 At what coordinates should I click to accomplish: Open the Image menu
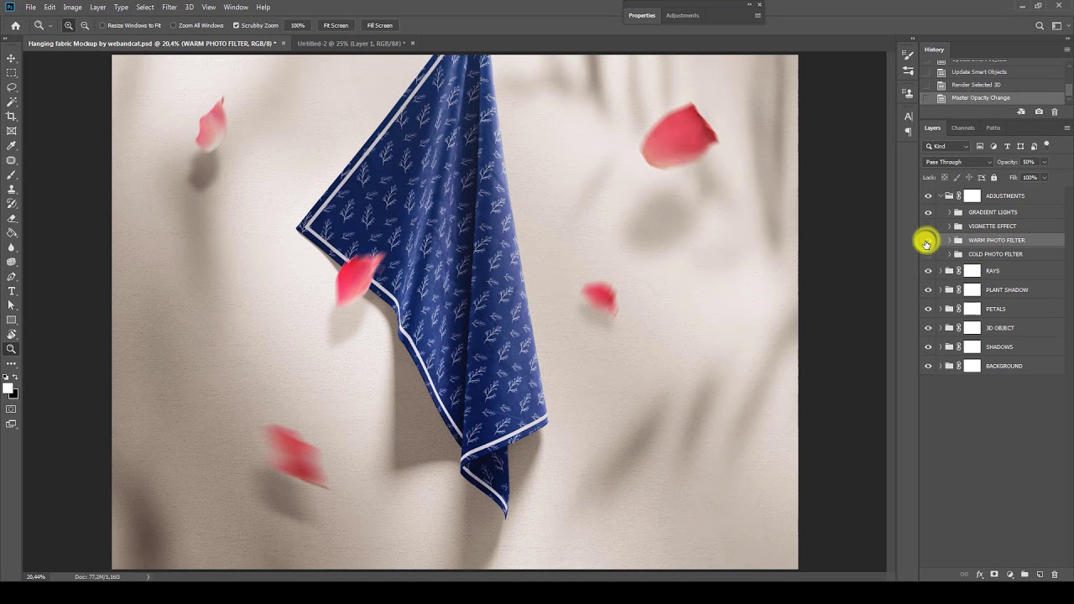click(72, 7)
